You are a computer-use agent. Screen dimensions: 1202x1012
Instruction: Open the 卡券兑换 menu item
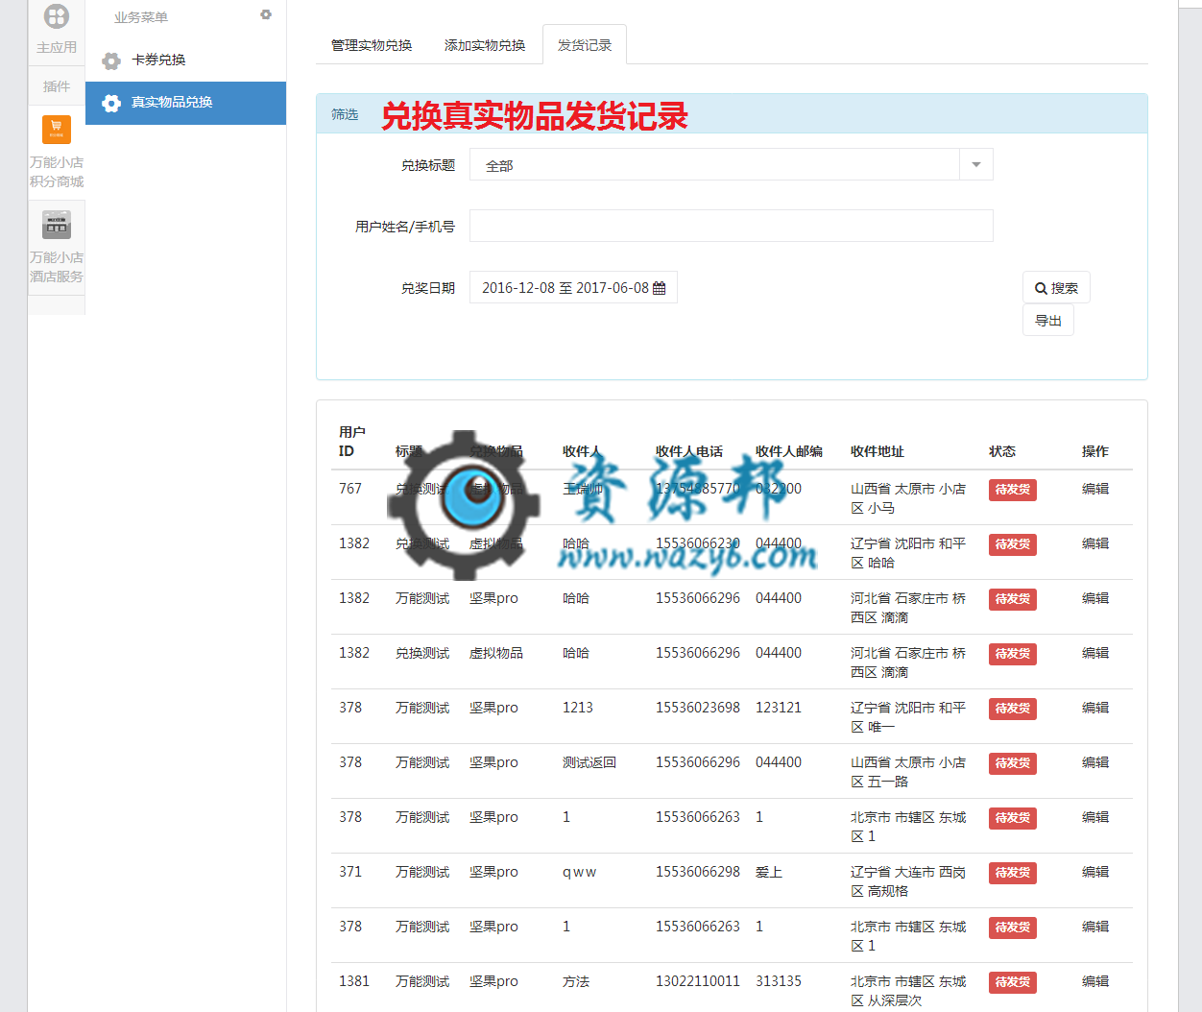pyautogui.click(x=186, y=60)
